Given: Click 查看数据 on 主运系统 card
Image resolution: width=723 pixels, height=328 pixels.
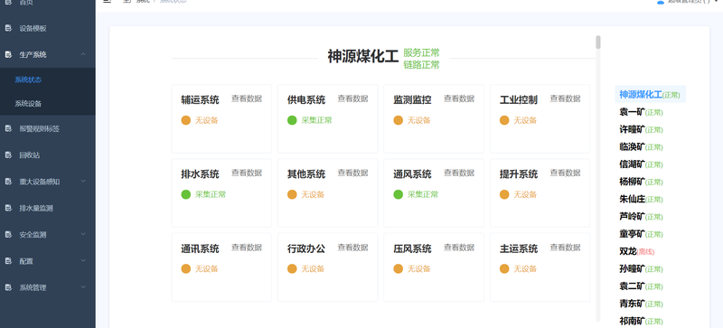Looking at the screenshot, I should click(566, 248).
